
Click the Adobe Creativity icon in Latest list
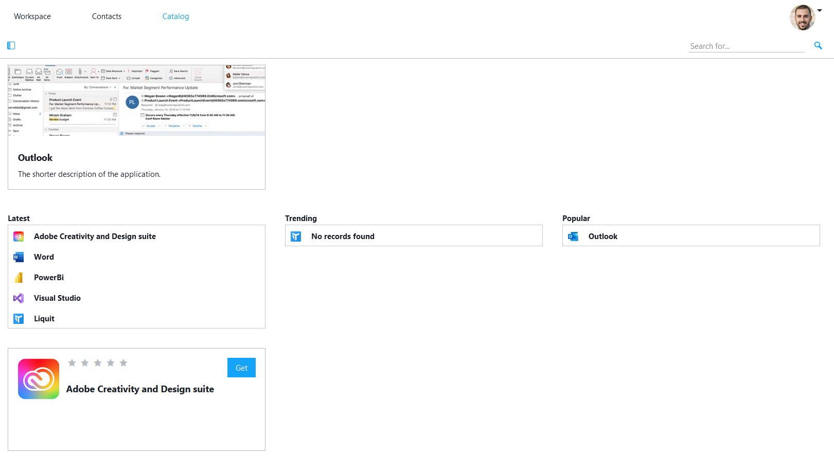click(x=19, y=236)
